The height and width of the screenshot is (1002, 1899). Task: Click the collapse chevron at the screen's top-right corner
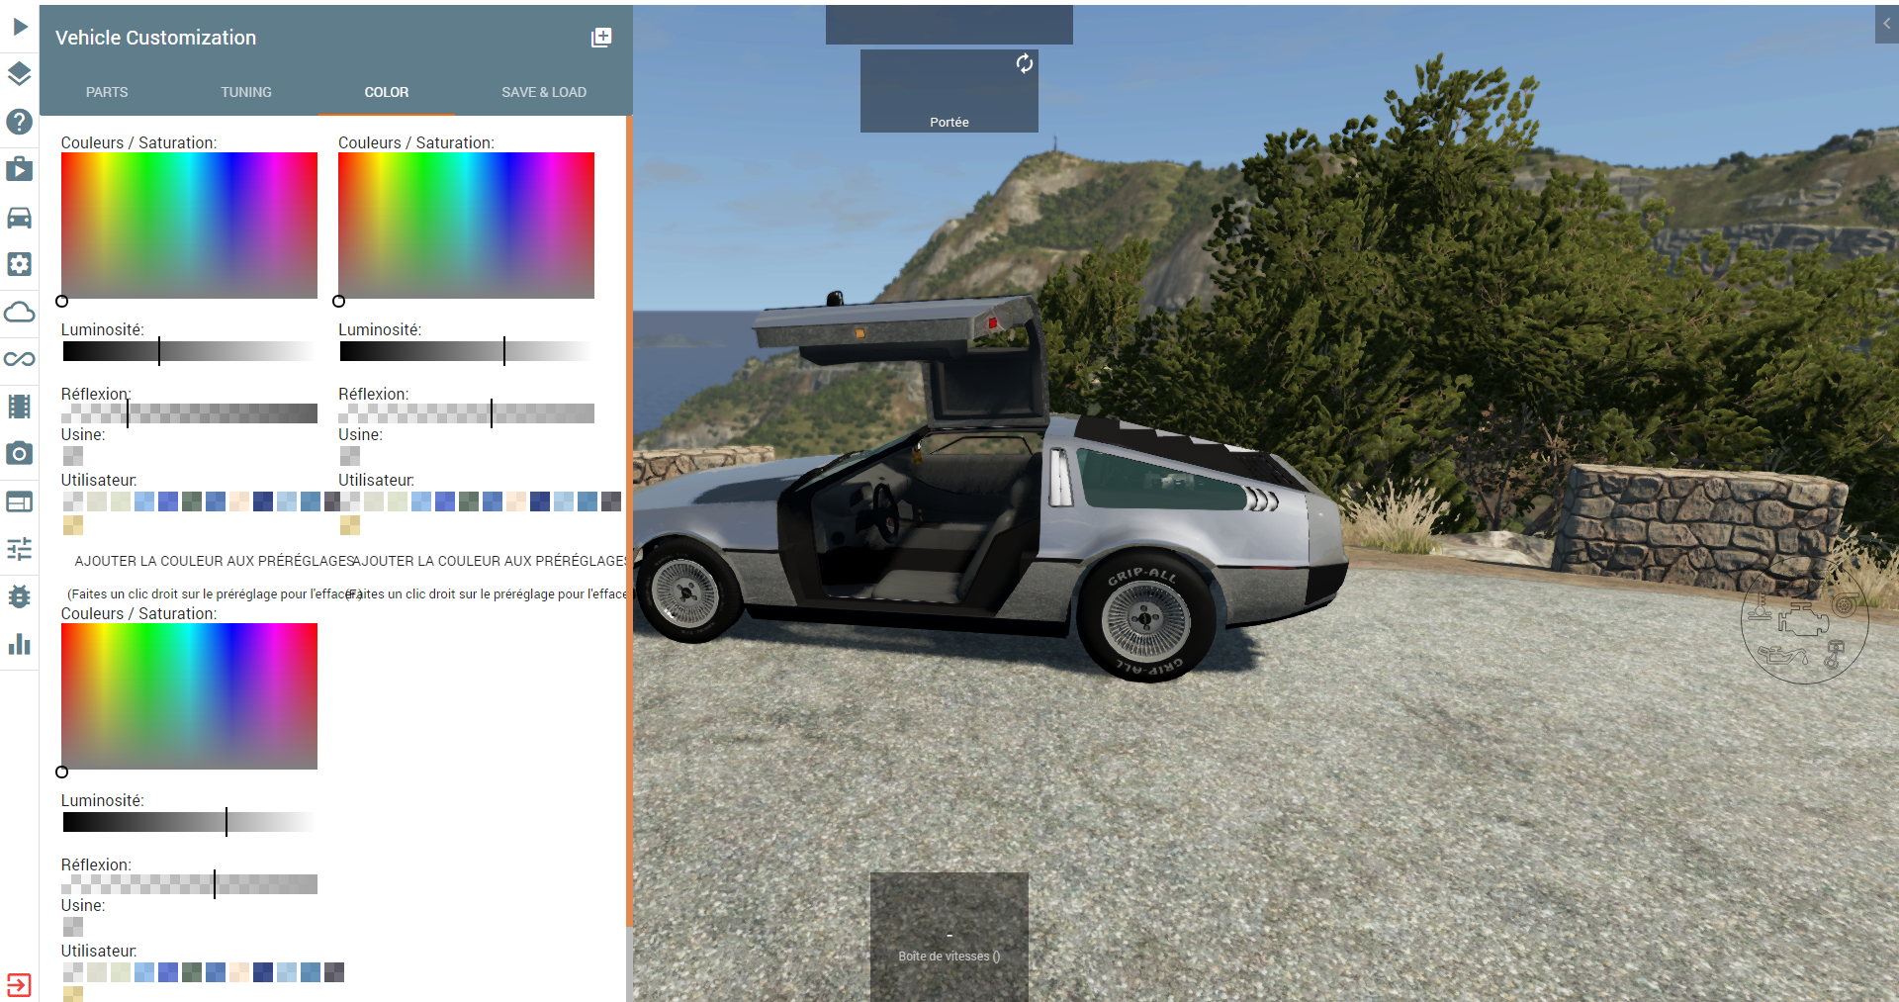click(1887, 24)
